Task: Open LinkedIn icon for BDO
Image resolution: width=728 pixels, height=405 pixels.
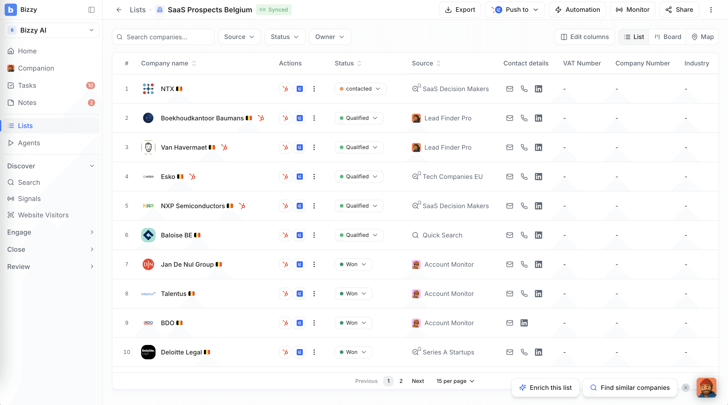Action: (x=524, y=323)
